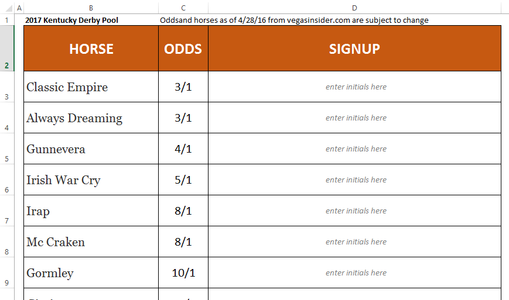Click the select-all corner of the sheet

tap(6, 8)
